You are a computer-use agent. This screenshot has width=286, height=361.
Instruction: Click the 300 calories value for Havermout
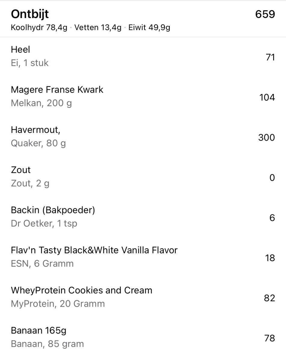click(266, 137)
